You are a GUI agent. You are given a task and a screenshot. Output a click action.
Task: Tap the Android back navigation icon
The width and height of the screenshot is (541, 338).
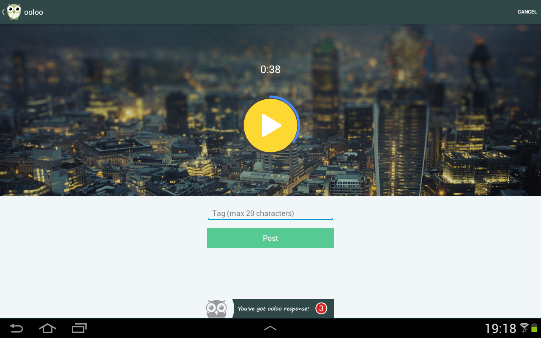pos(16,328)
